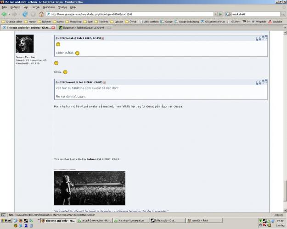The height and width of the screenshot is (229, 287).
Task: Click the red K icon in system tray
Action: pyautogui.click(x=264, y=225)
